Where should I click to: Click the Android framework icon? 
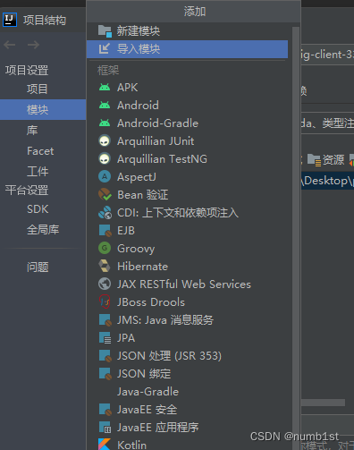[x=105, y=106]
